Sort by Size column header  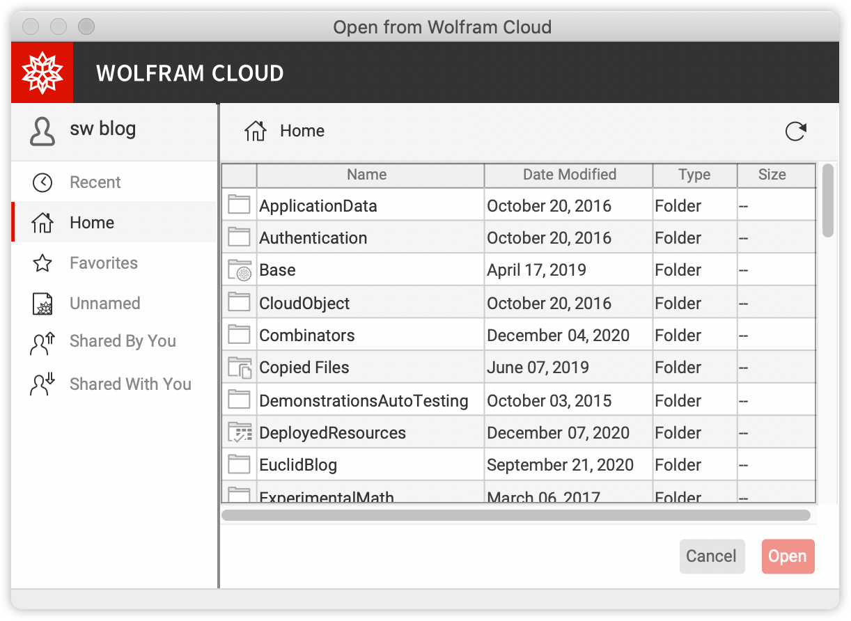point(776,175)
